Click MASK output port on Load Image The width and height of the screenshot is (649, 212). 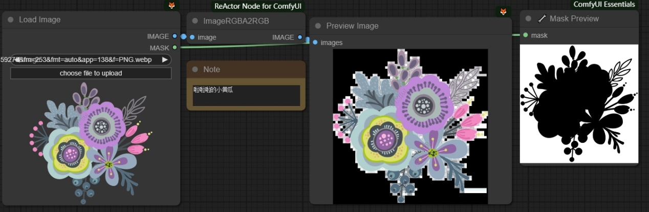[175, 48]
